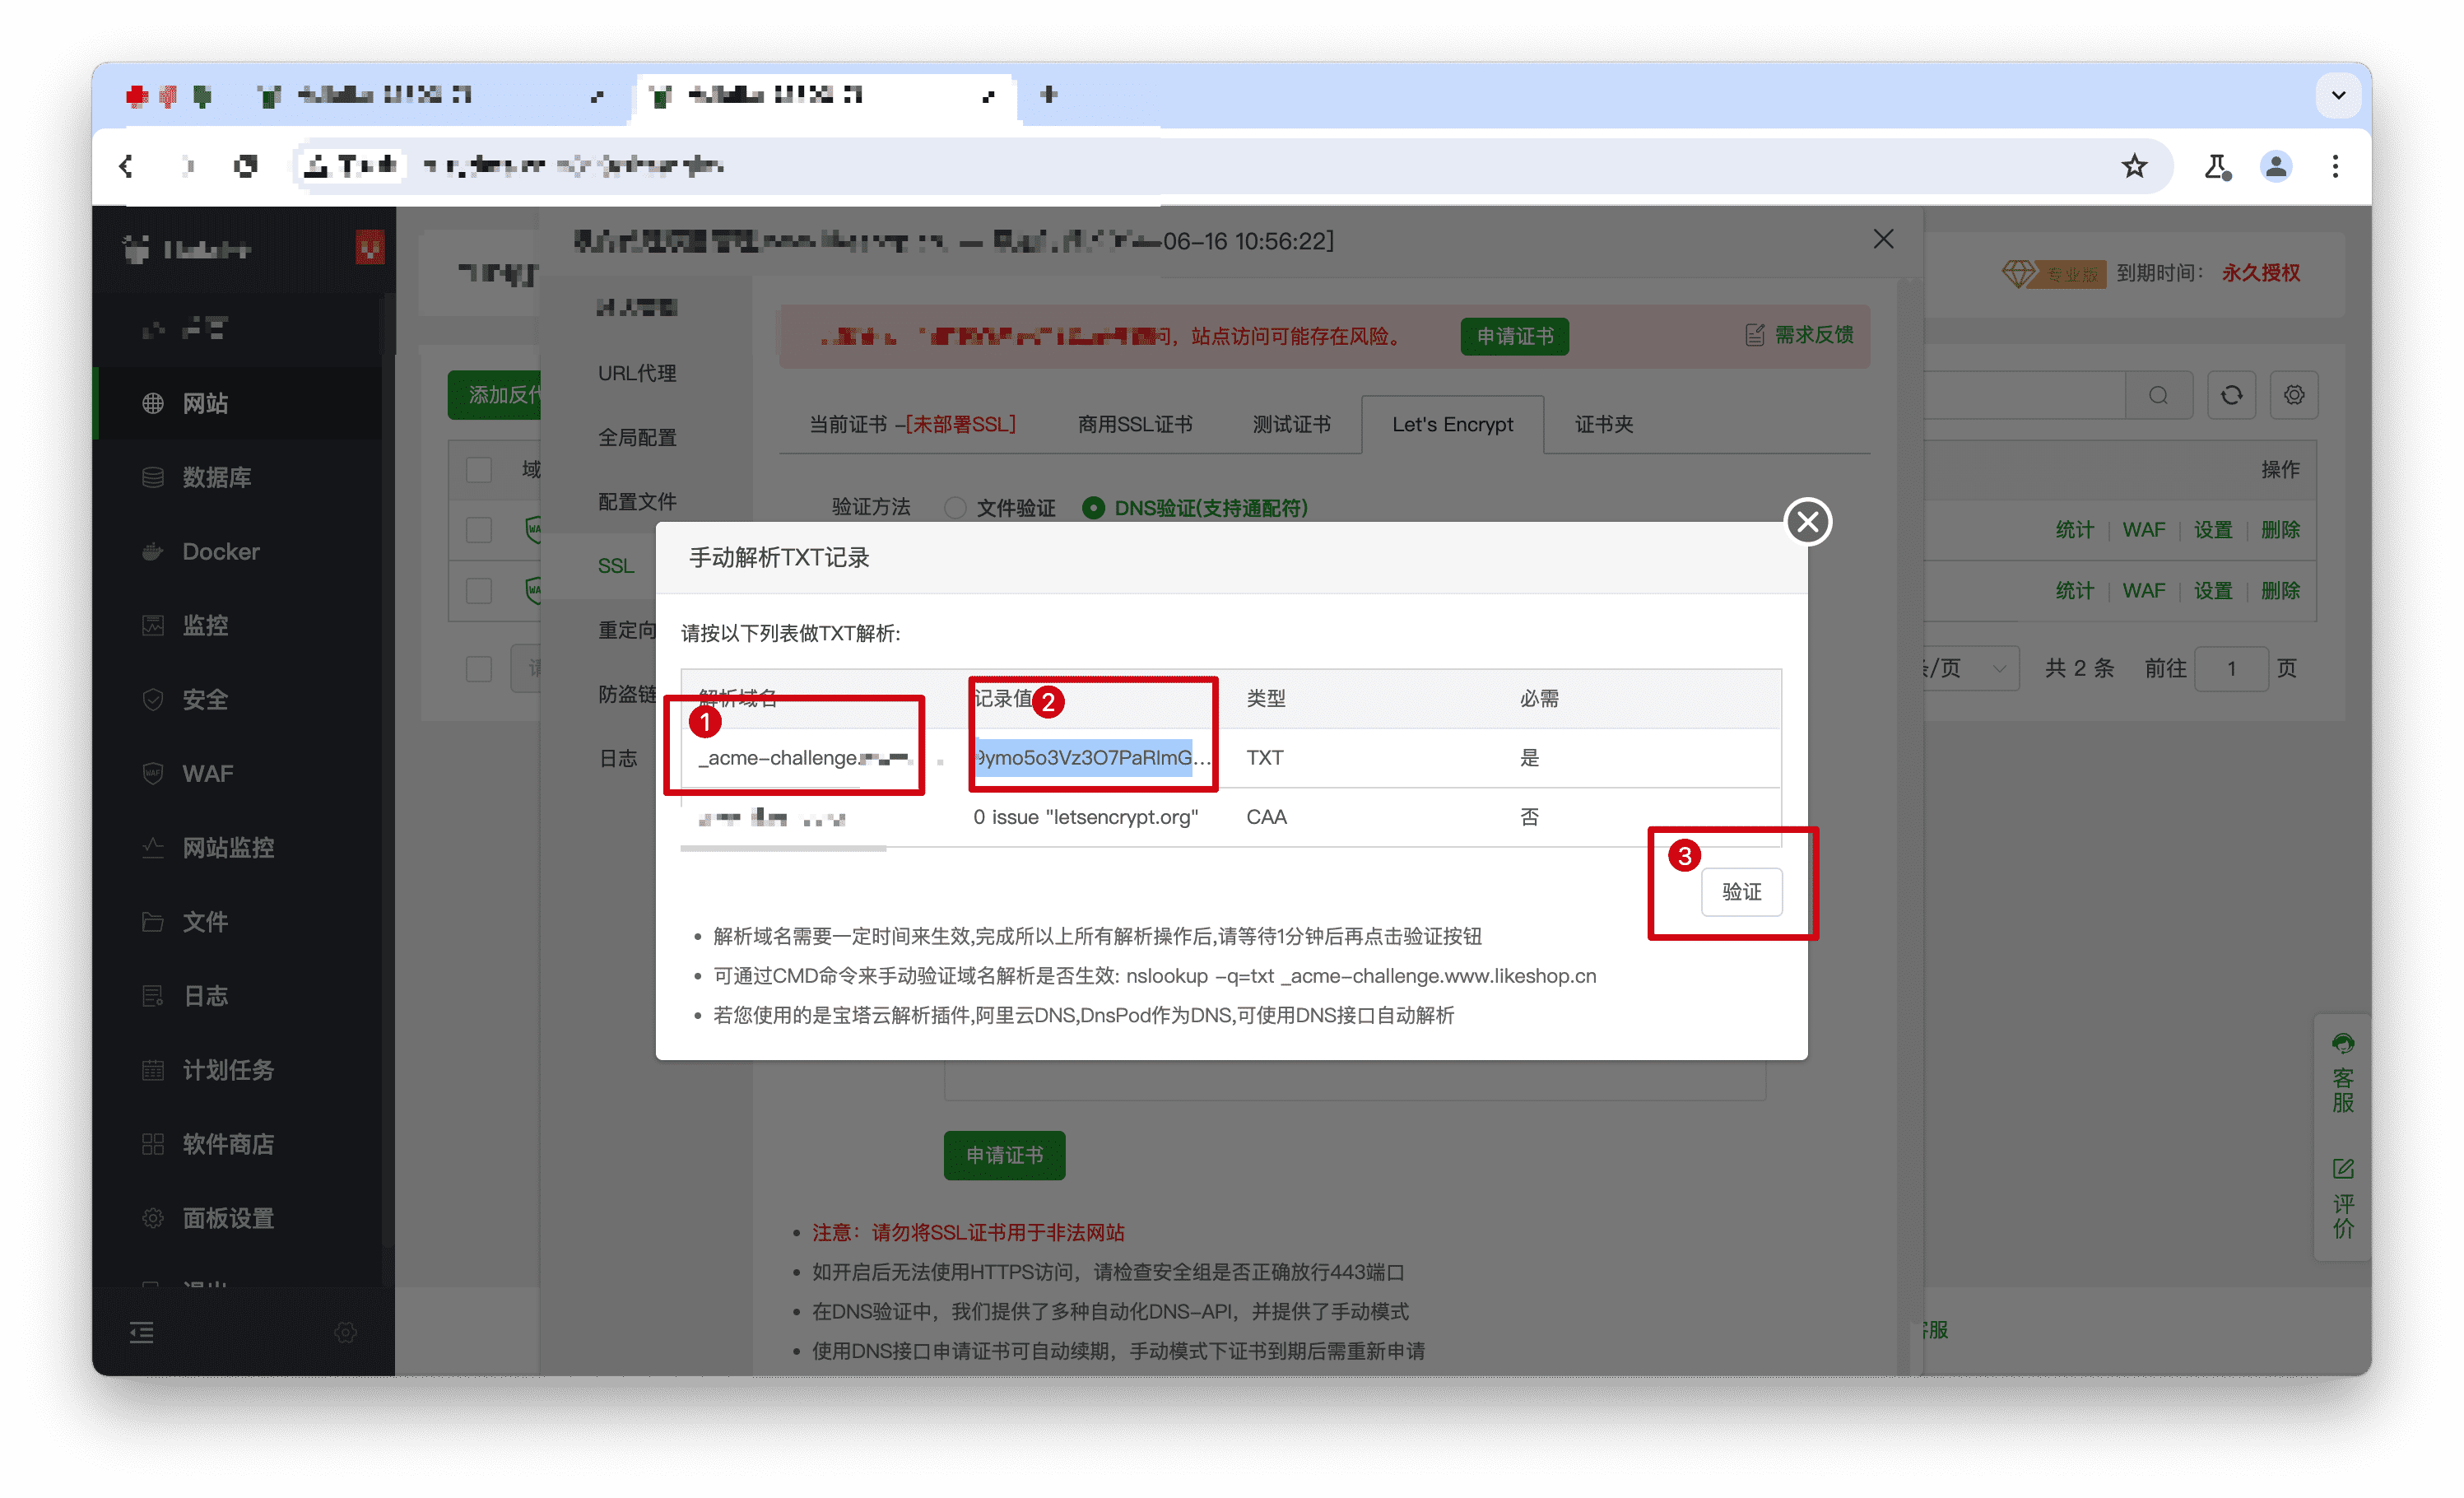The image size is (2464, 1498).
Task: Bookmark this page with the star icon
Action: (2134, 166)
